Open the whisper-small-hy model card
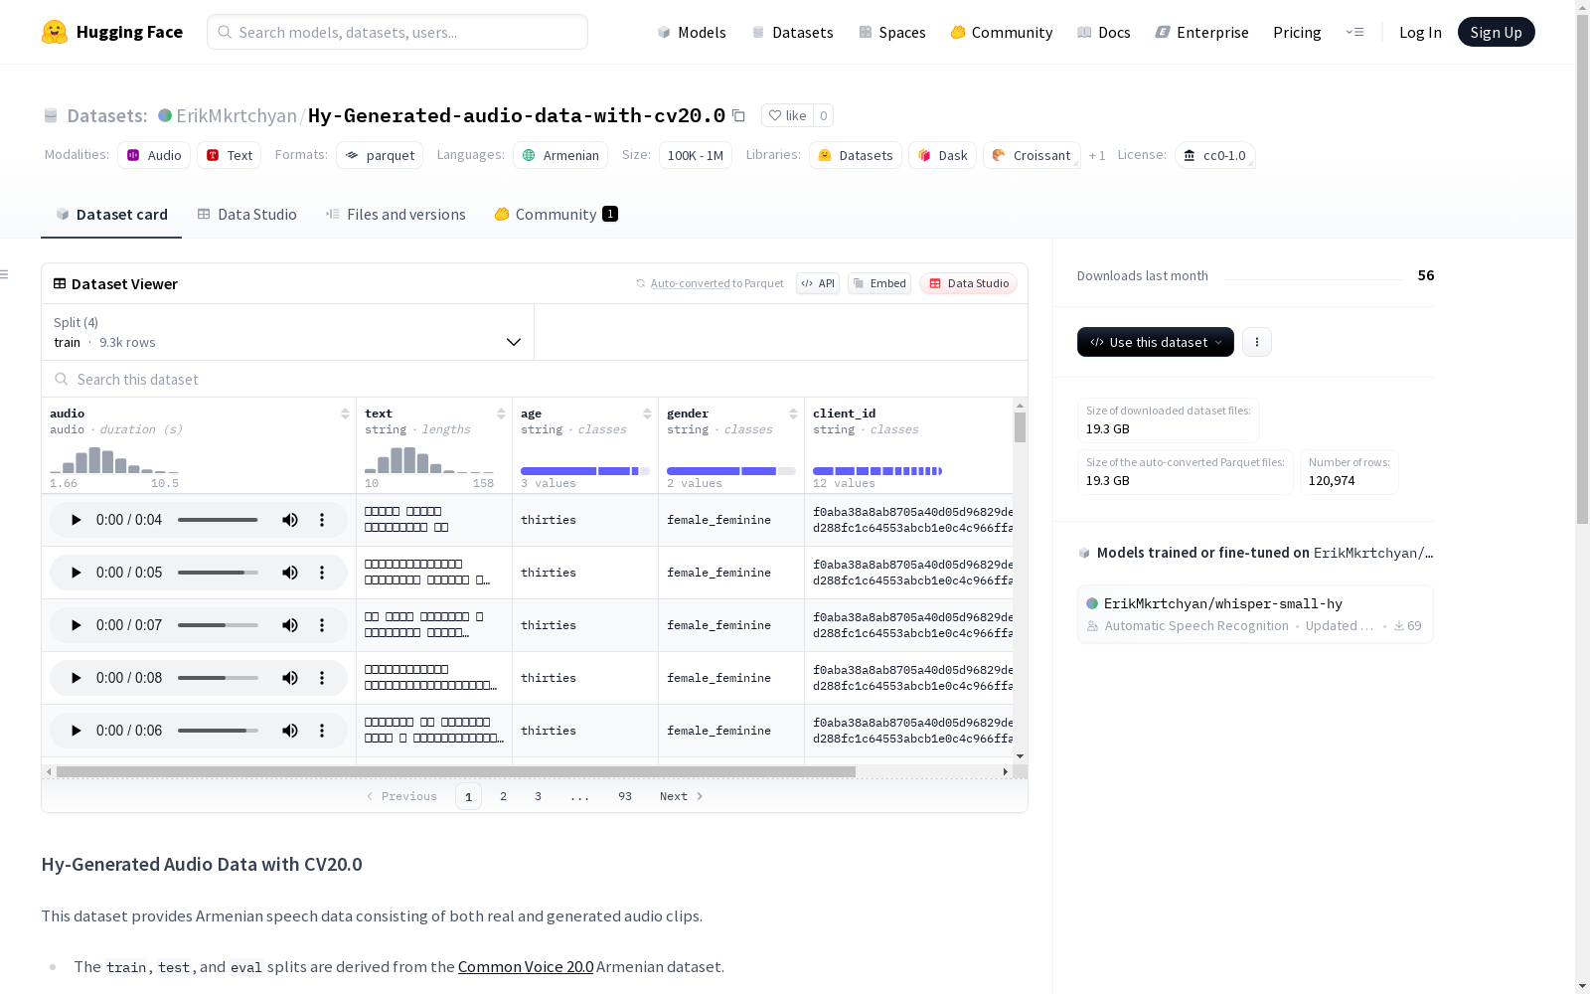 (1255, 614)
